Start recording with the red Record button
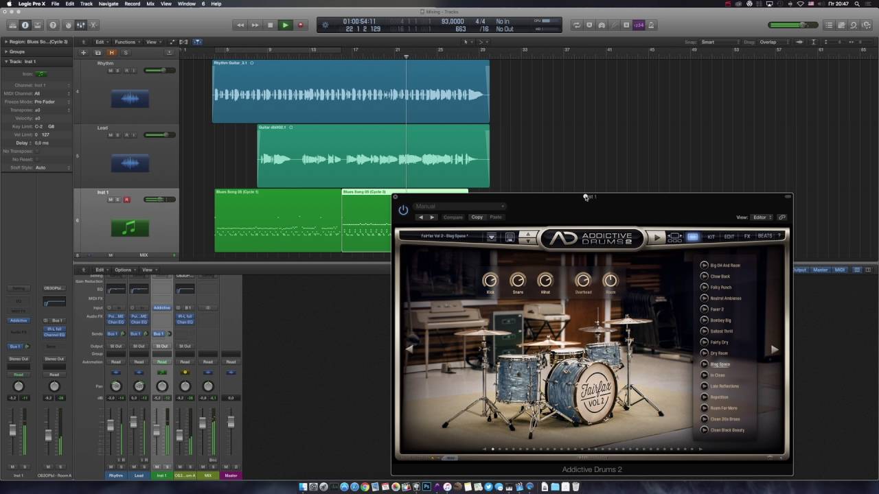Viewport: 879px width, 494px height. [x=300, y=25]
